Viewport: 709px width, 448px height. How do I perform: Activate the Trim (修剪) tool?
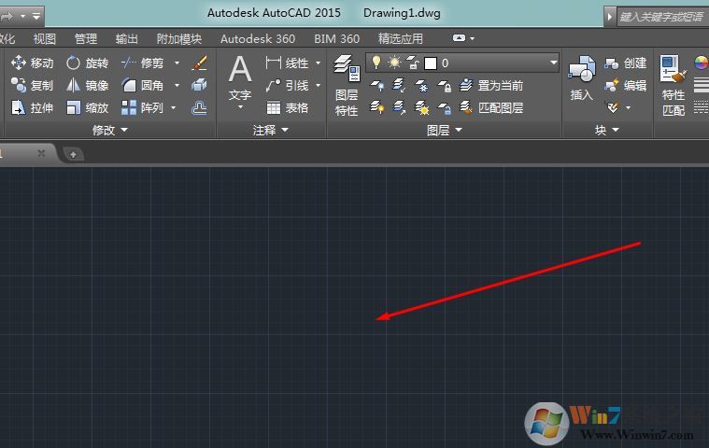click(142, 63)
